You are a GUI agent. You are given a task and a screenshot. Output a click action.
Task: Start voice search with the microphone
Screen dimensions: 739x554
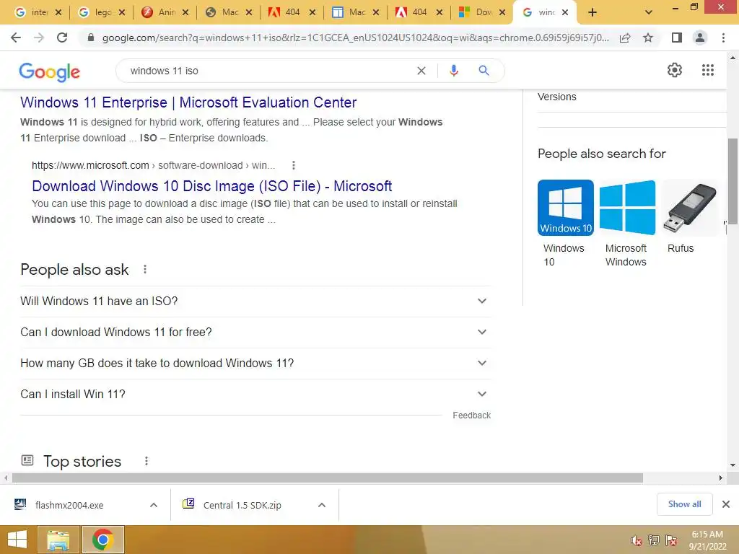tap(454, 71)
